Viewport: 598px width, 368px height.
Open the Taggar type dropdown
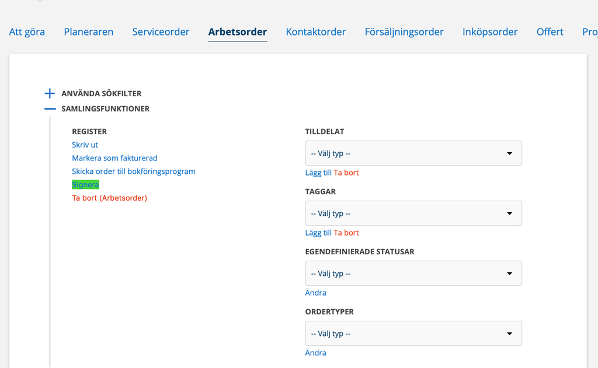click(413, 213)
